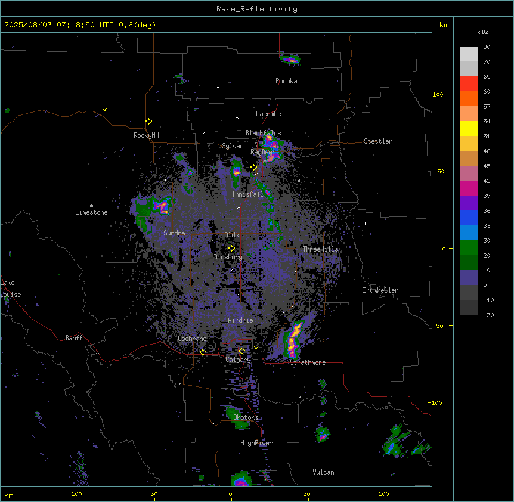
Task: Click the yellow v marker in the northwest area
Action: coord(104,110)
